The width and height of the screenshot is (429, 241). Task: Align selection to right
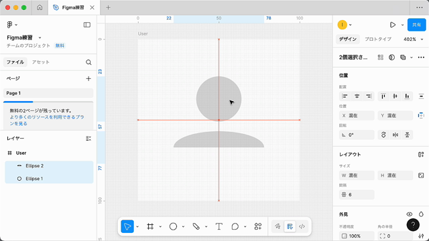[x=369, y=96]
